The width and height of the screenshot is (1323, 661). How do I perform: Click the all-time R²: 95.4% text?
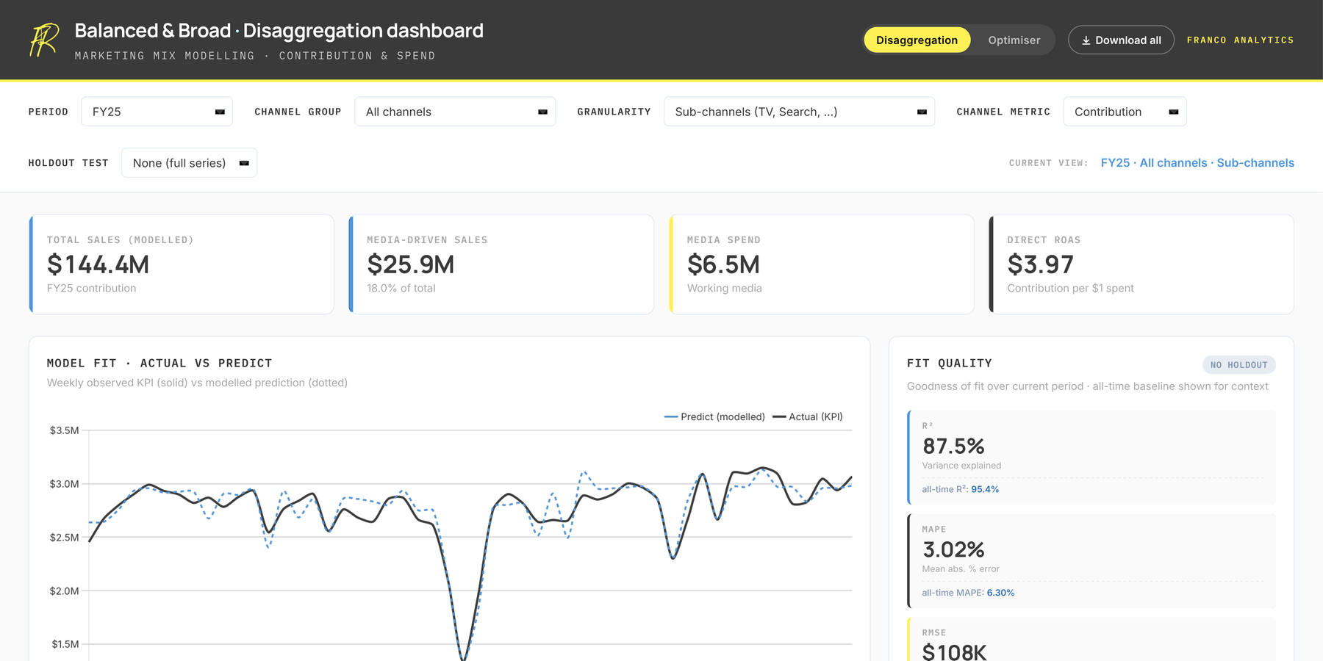click(x=960, y=489)
